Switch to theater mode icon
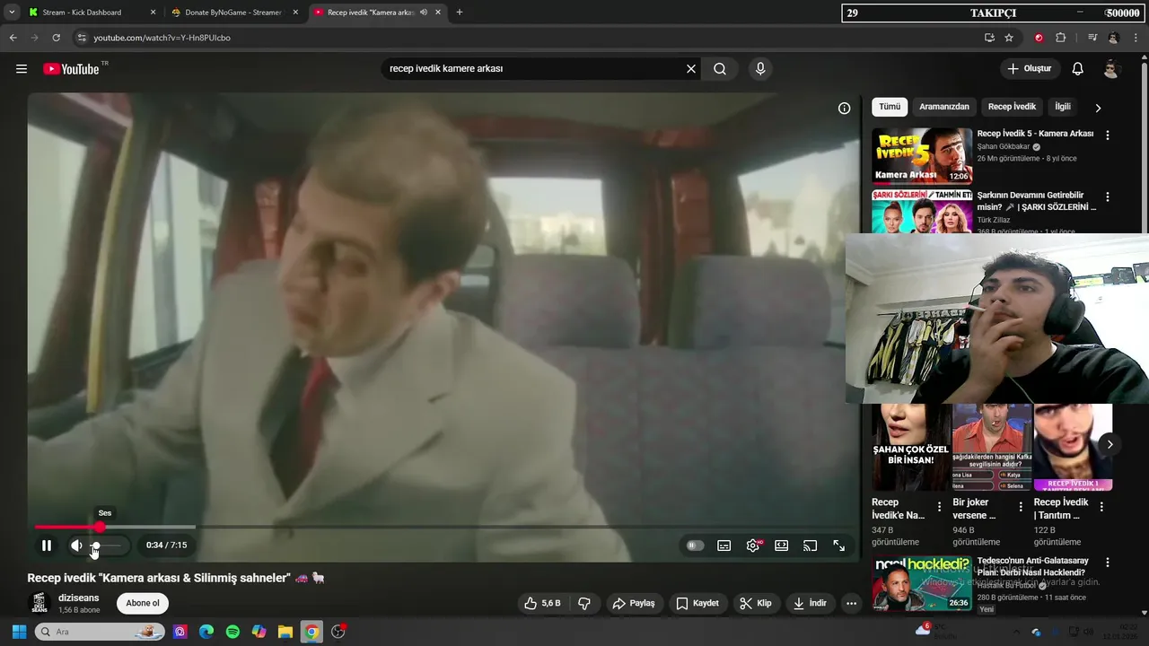 click(x=781, y=546)
